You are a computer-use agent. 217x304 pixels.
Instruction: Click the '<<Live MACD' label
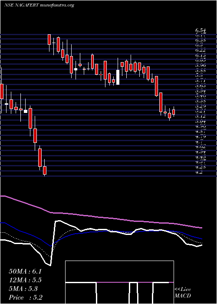pos(183,293)
